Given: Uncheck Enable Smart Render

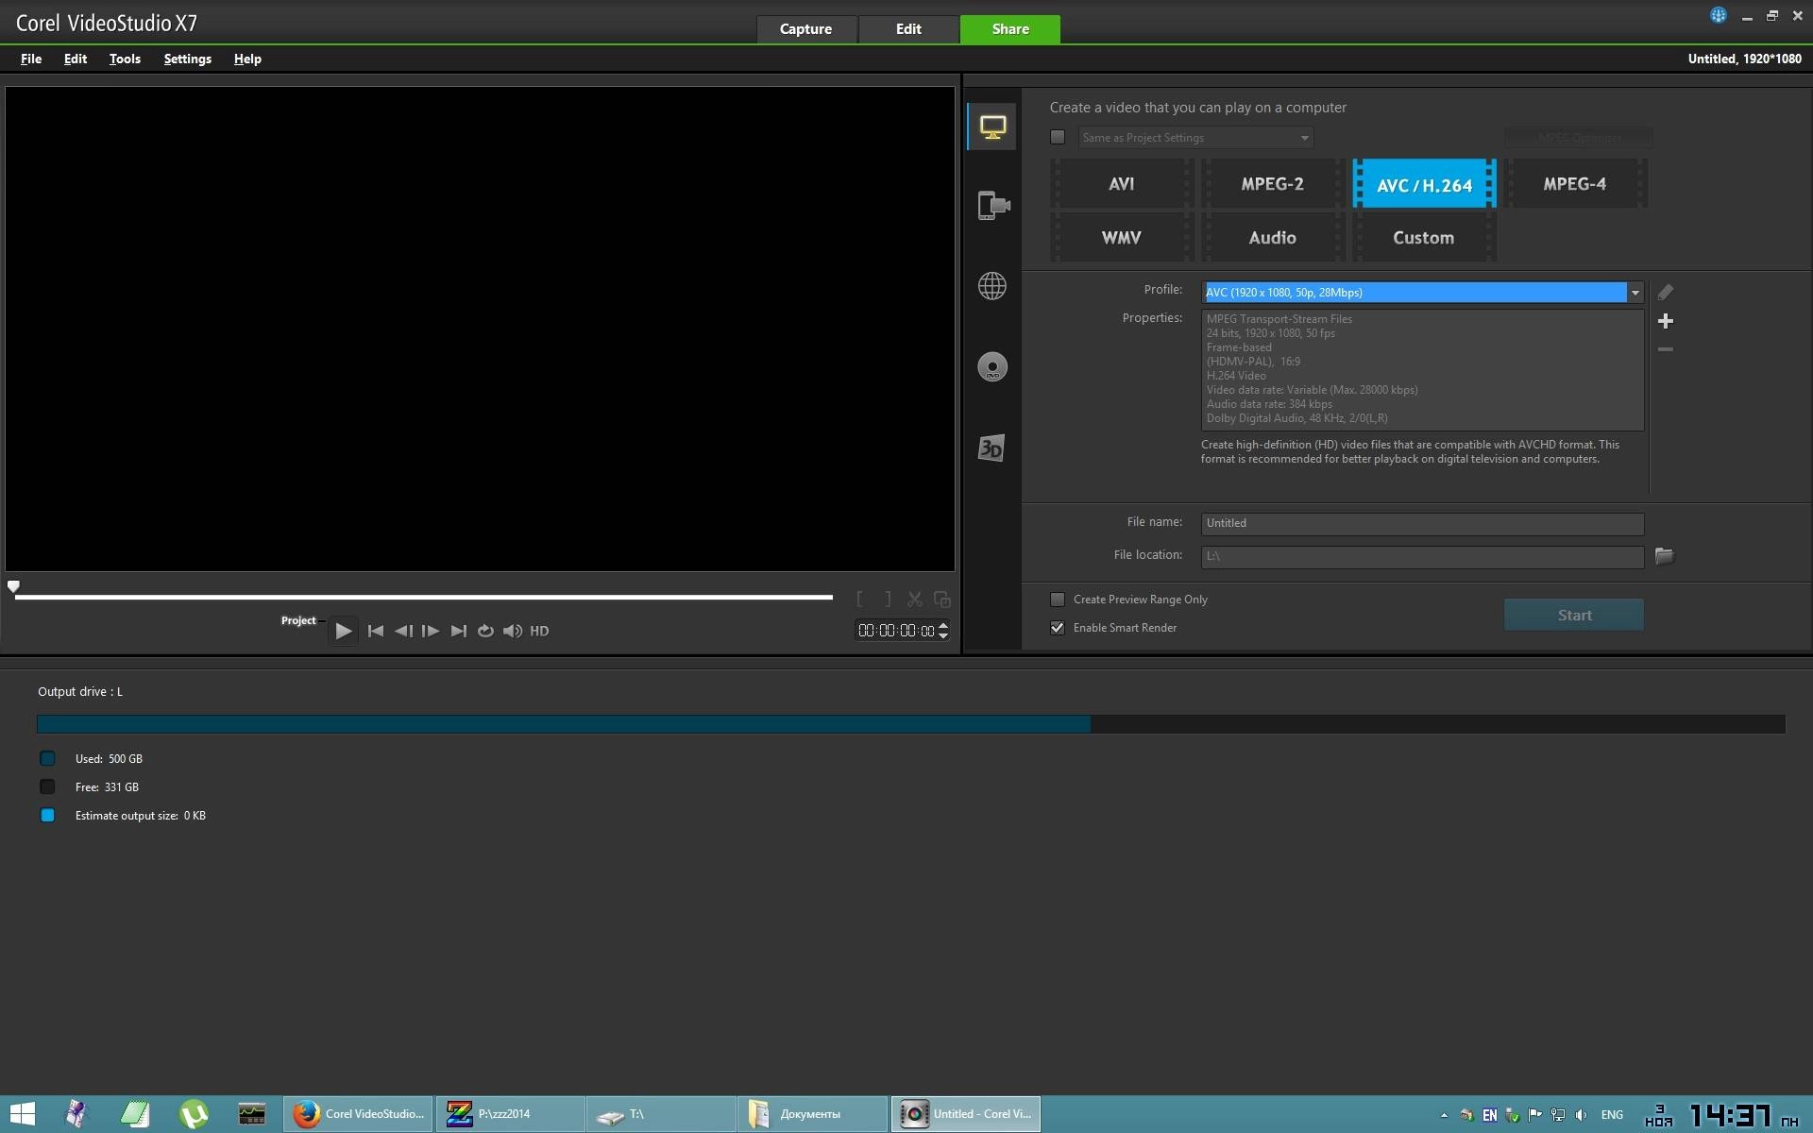Looking at the screenshot, I should [x=1058, y=628].
